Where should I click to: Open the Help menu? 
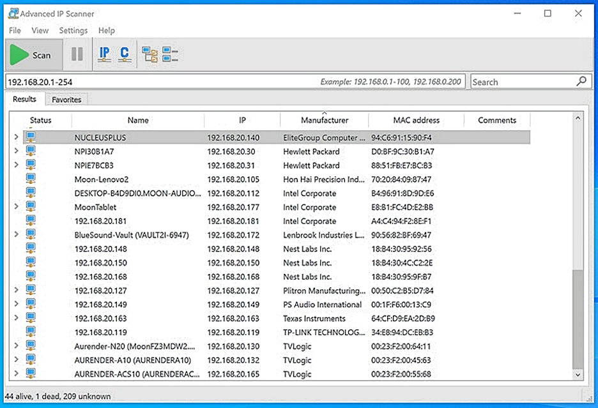coord(107,30)
